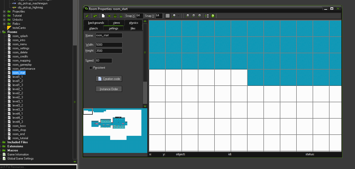Screen dimensions: 355x169
Task: Select the Rooms folder
Action: click(x=12, y=32)
